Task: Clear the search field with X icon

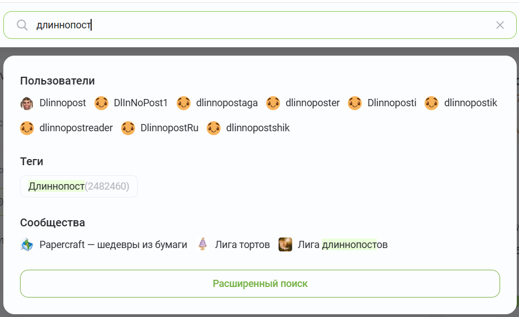Action: [500, 25]
